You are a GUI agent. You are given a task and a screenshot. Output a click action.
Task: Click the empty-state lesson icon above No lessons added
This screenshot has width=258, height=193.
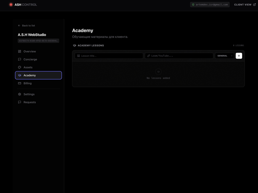tap(158, 72)
